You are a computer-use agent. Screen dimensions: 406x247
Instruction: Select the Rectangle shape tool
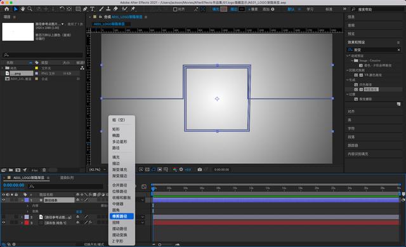pyautogui.click(x=77, y=9)
